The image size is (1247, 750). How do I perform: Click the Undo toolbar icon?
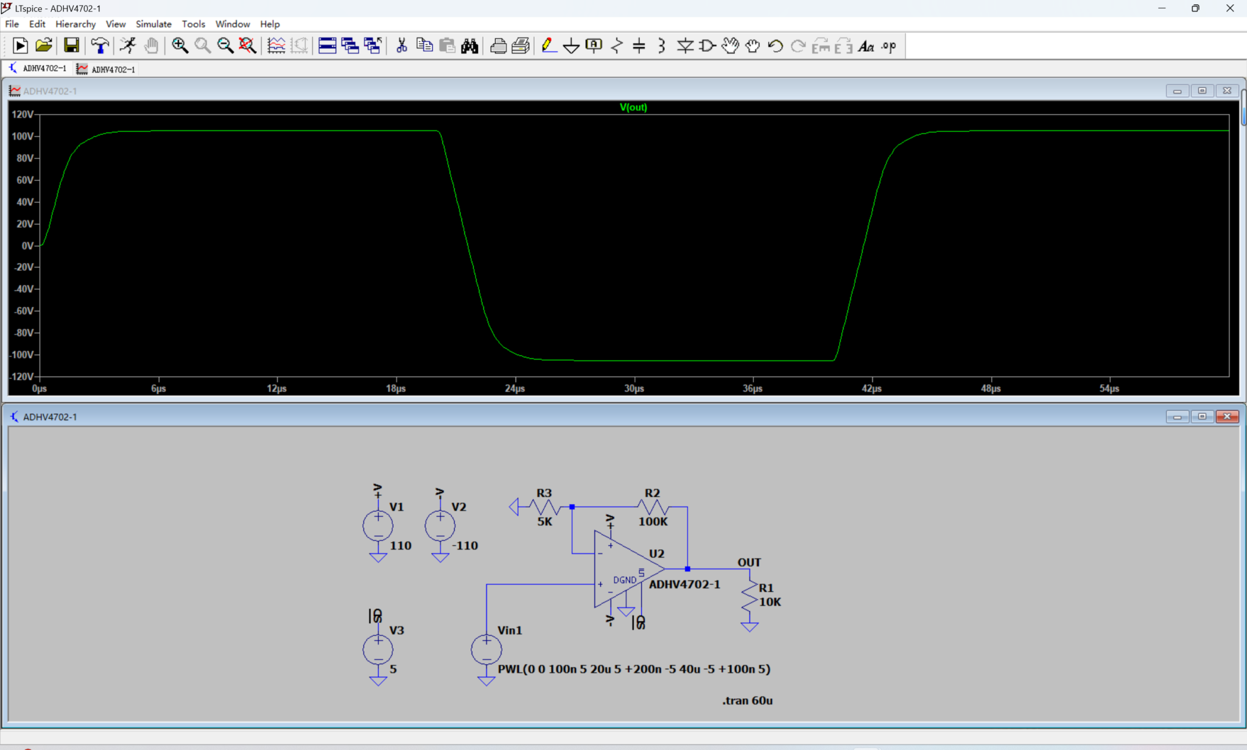[x=775, y=46]
